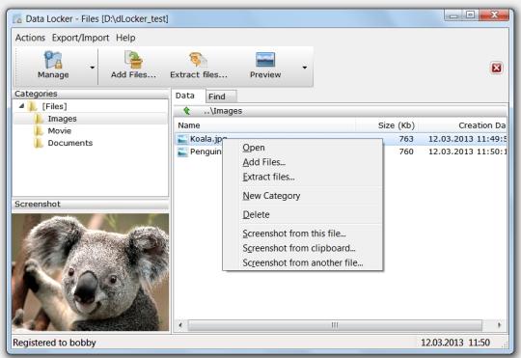Click the ..\Images path text
The width and height of the screenshot is (521, 358).
[x=223, y=111]
